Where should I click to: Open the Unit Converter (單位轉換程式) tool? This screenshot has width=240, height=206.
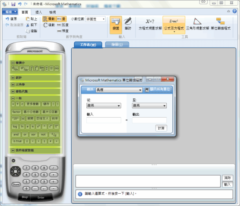click(x=220, y=24)
